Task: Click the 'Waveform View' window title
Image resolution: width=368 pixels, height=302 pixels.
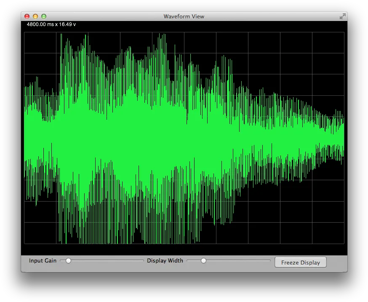Action: 184,16
